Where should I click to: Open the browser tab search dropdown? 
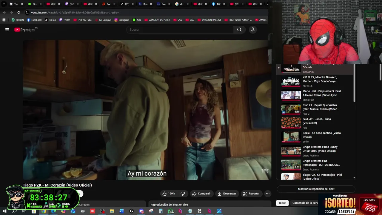[4, 4]
